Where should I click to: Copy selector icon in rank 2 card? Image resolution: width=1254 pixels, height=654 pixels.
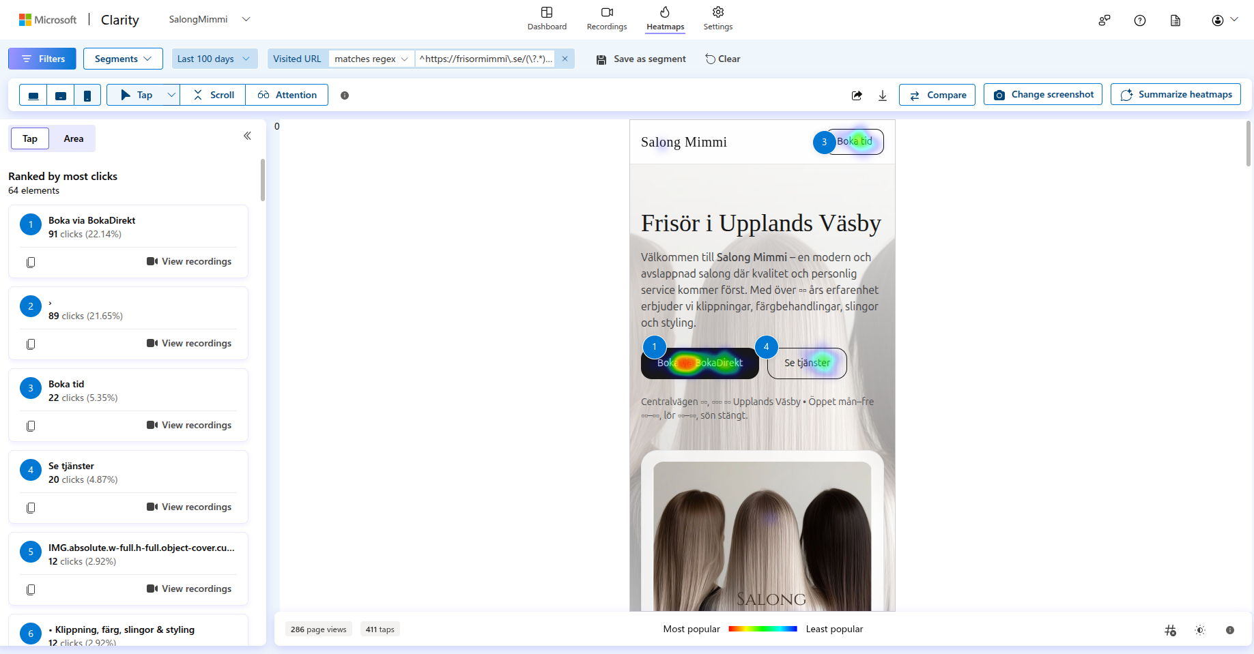pos(31,344)
